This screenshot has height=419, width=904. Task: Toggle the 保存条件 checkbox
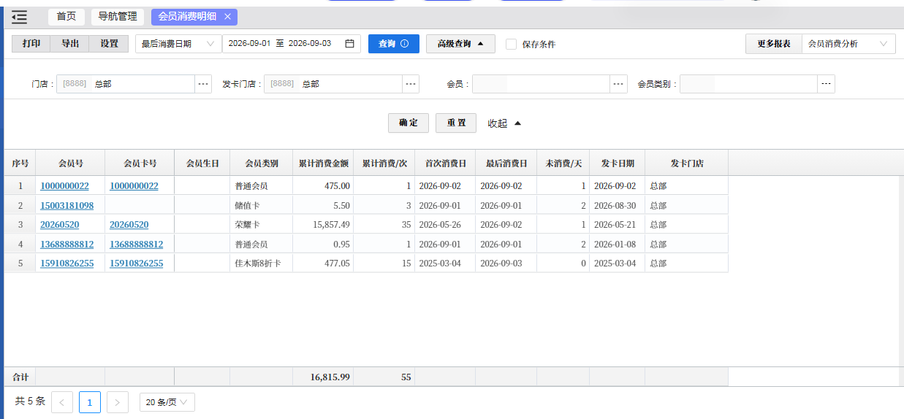coord(511,44)
